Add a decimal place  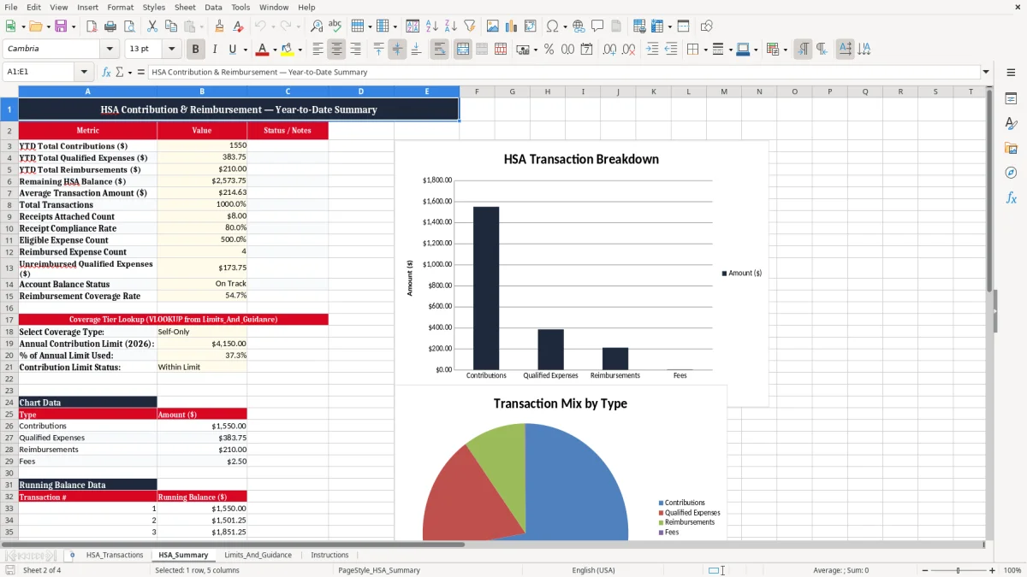point(610,50)
